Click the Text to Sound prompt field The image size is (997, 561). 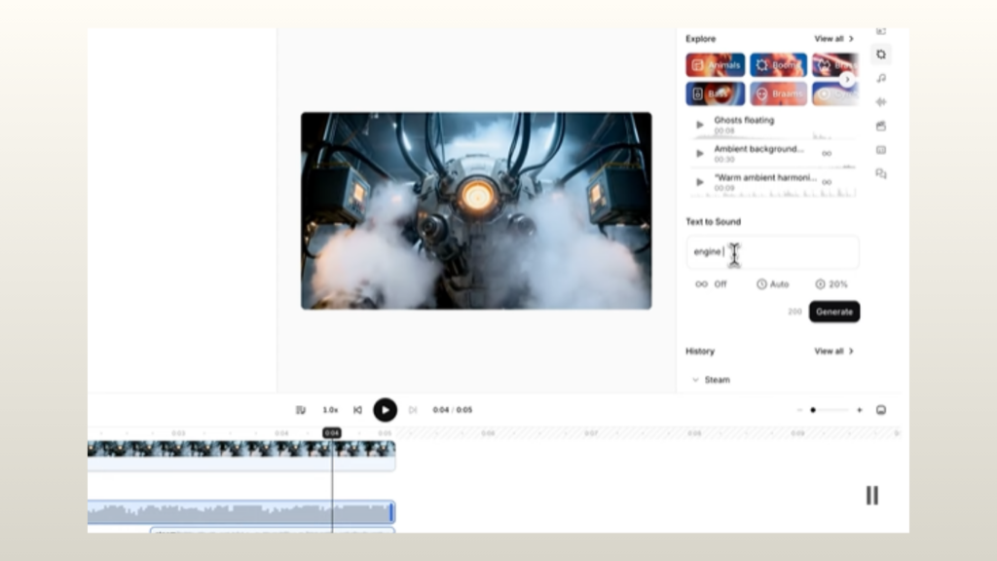pyautogui.click(x=772, y=252)
